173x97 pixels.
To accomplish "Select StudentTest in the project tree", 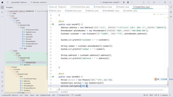I will tap(31, 62).
